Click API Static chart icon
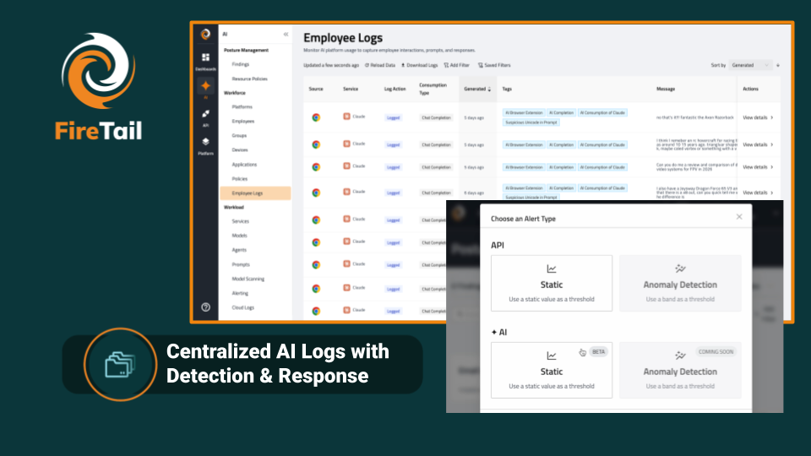Screen dimensions: 811x456 pos(552,269)
